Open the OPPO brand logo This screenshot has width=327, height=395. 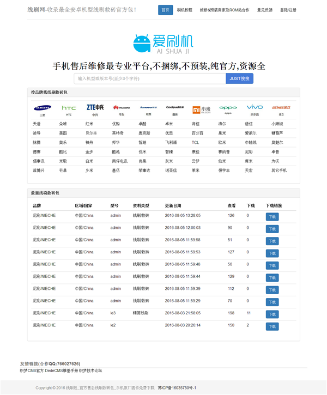pos(228,107)
